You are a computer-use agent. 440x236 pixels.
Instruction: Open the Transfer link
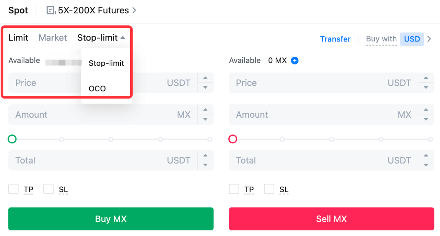335,39
